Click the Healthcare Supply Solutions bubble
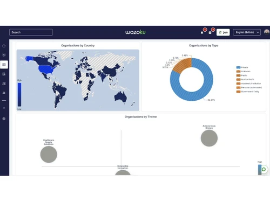 click(x=49, y=155)
